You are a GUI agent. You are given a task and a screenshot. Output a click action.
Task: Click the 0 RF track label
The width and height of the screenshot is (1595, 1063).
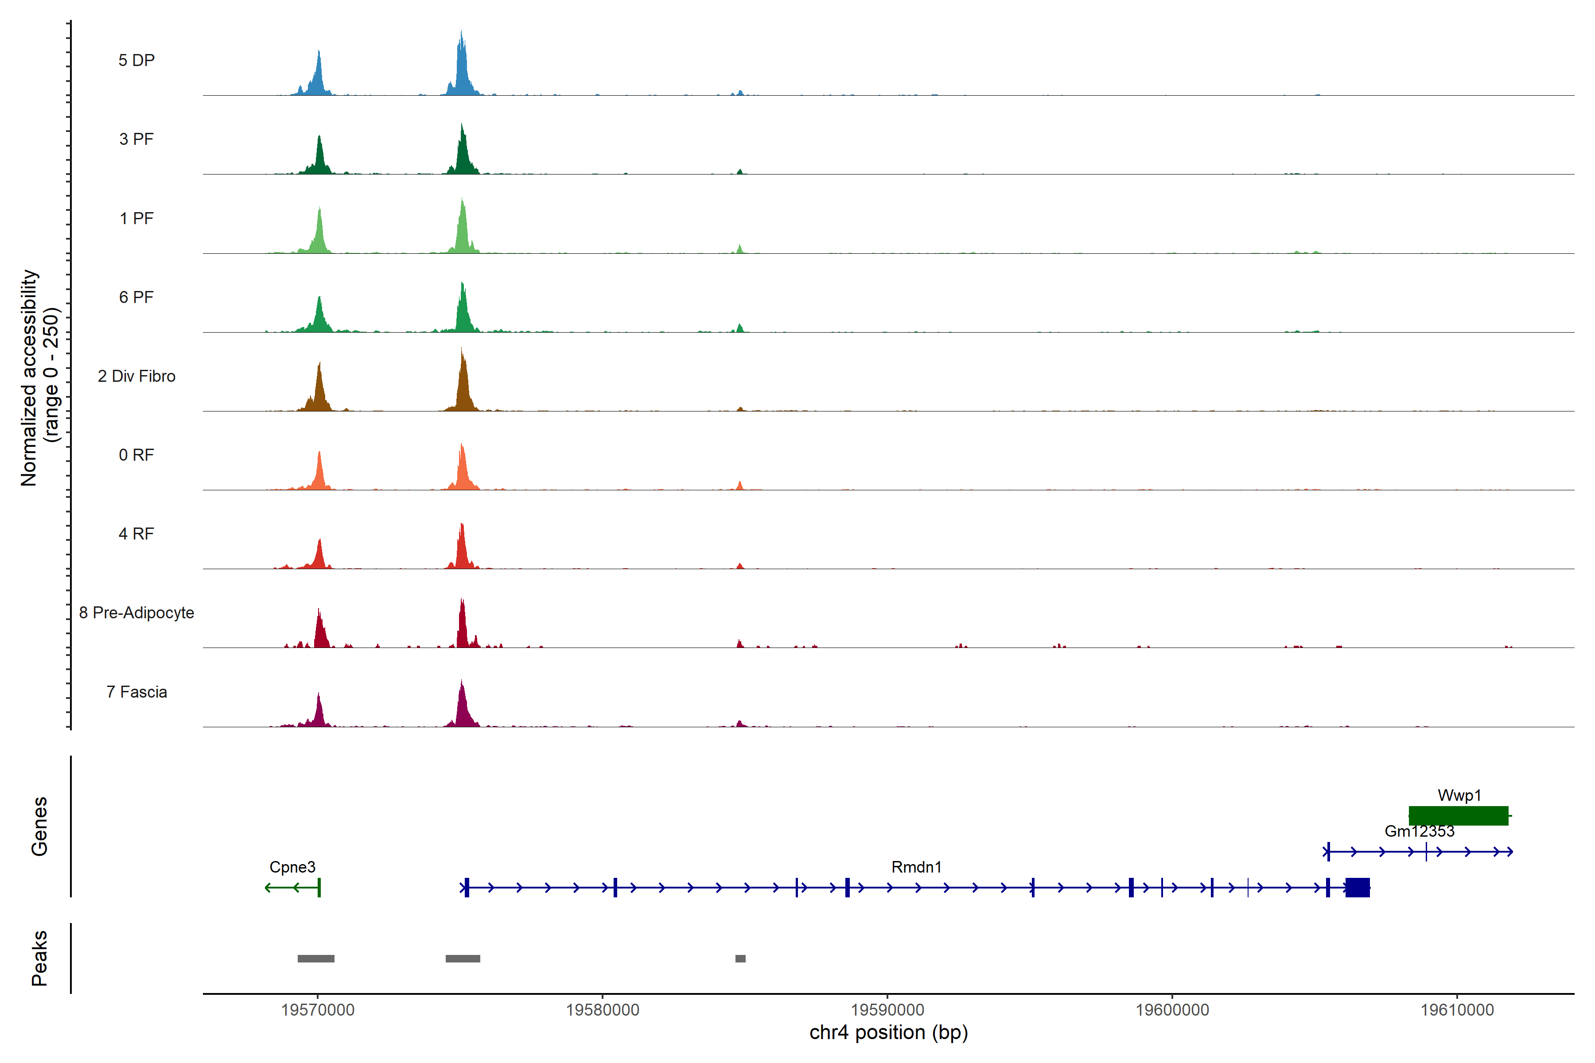coord(136,455)
